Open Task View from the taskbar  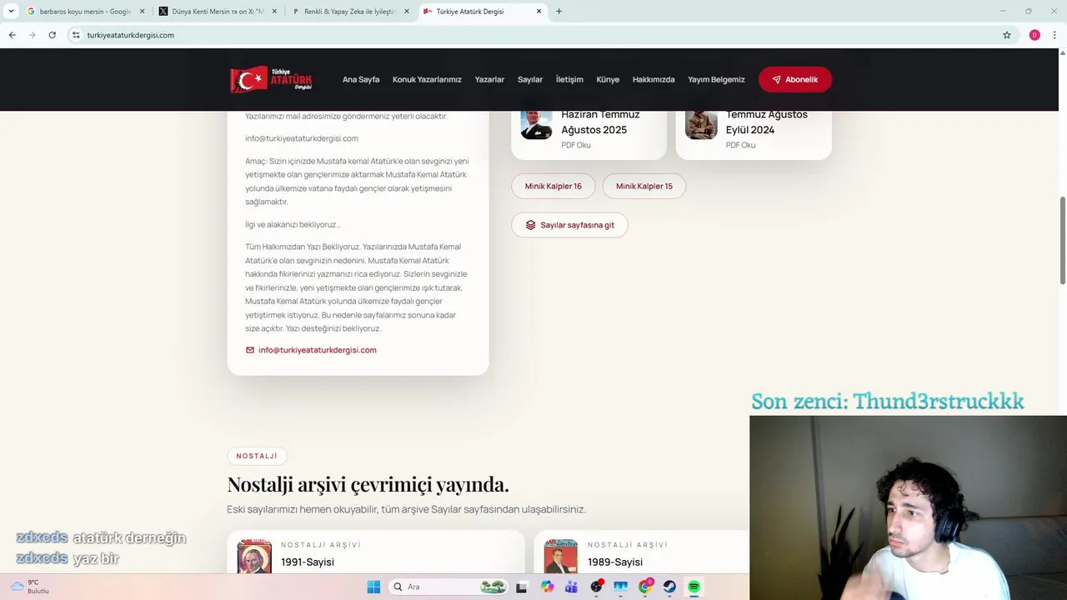(x=522, y=587)
